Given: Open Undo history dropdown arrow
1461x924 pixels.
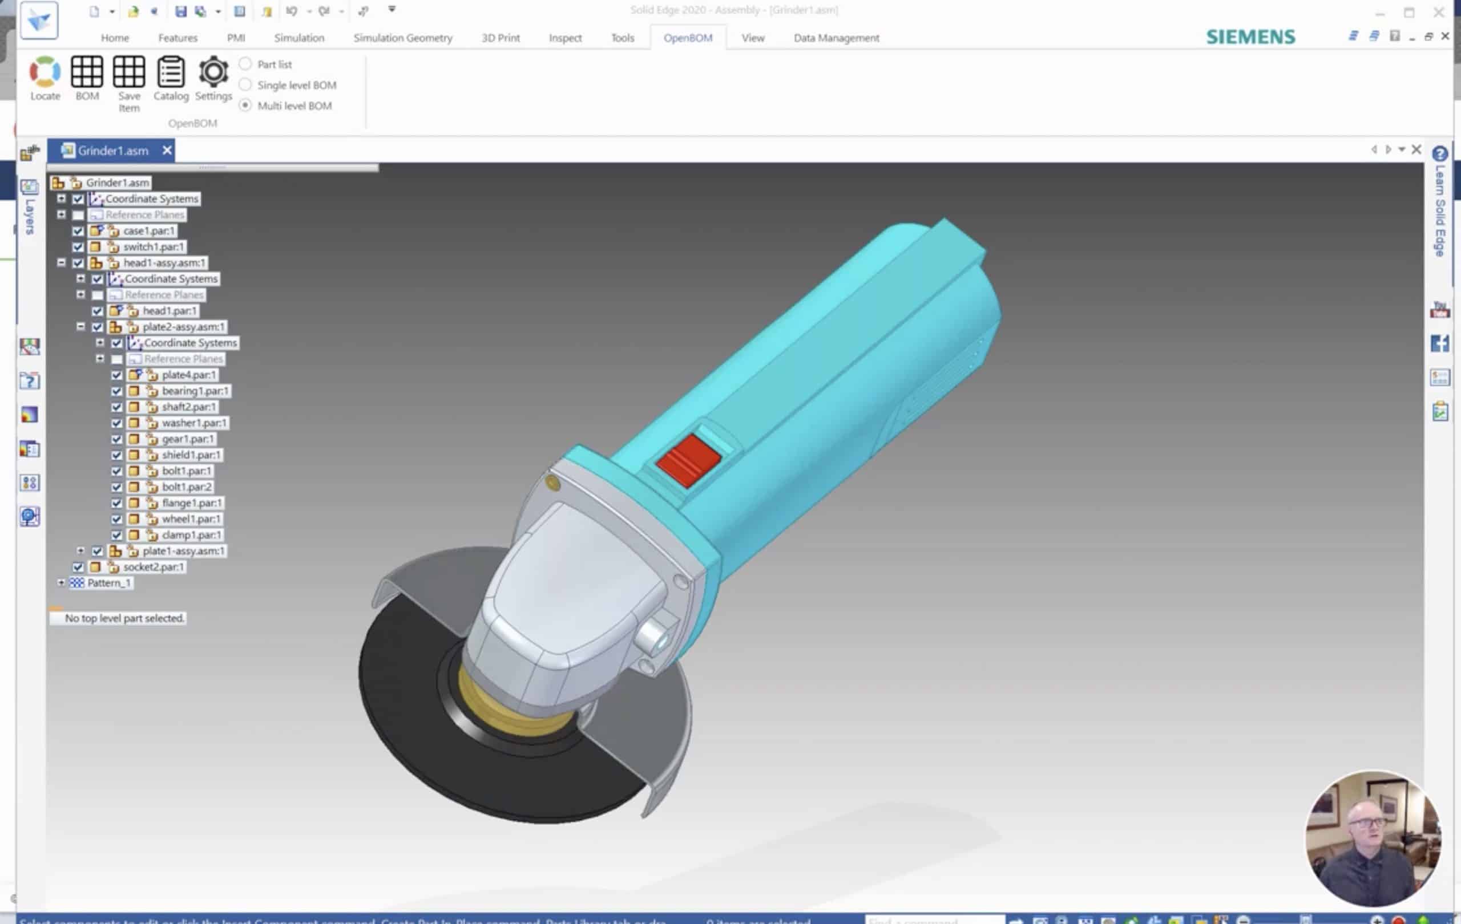Looking at the screenshot, I should (309, 11).
